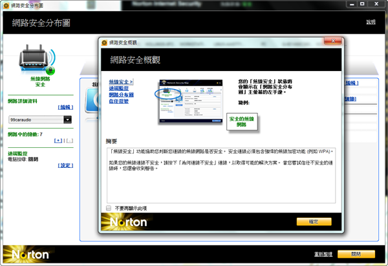
Task: Click the 關閉 button in main window
Action: pyautogui.click(x=356, y=254)
